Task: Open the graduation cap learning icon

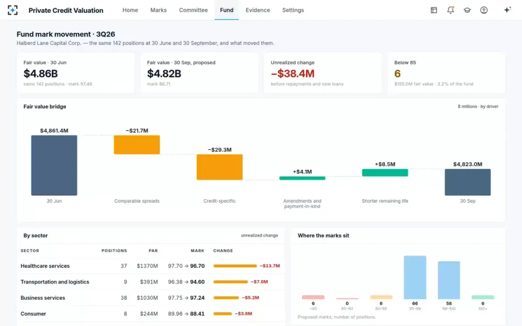Action: coord(467,10)
